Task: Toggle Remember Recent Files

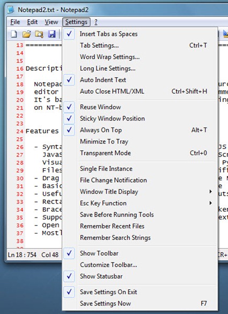Action: tap(140, 226)
